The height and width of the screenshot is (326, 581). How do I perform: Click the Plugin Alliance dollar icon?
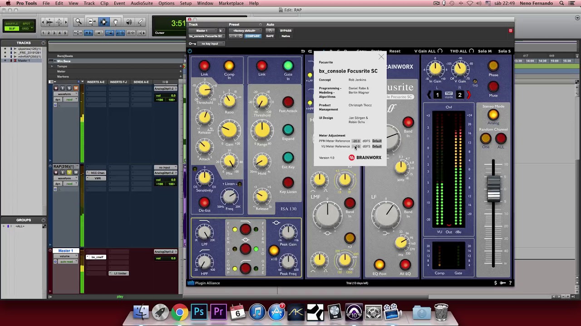496,283
